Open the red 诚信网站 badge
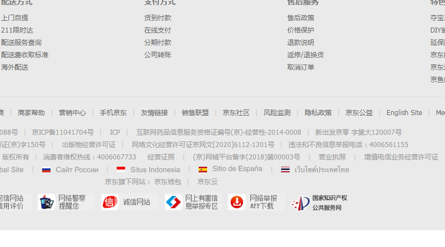 [x=130, y=202]
